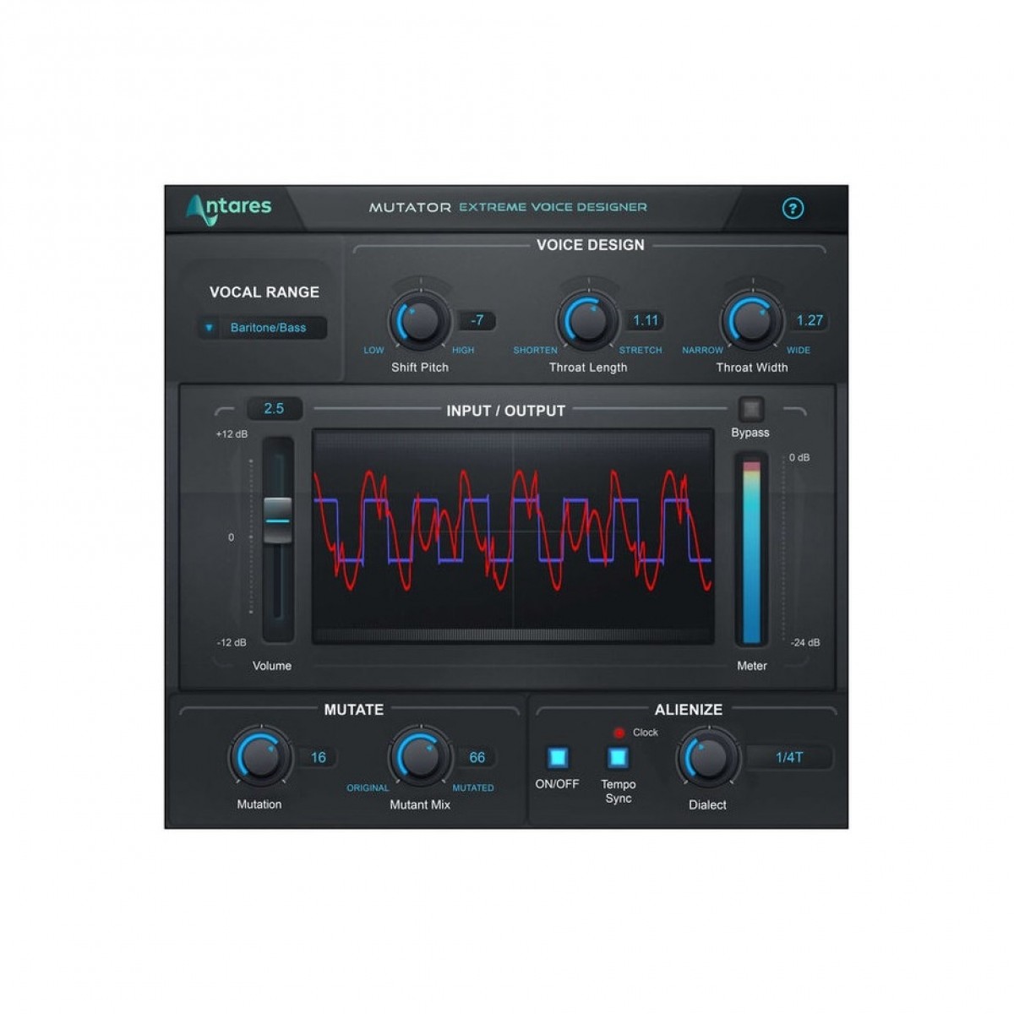Click the Dialect knob
The width and height of the screenshot is (1014, 1014).
tap(707, 757)
